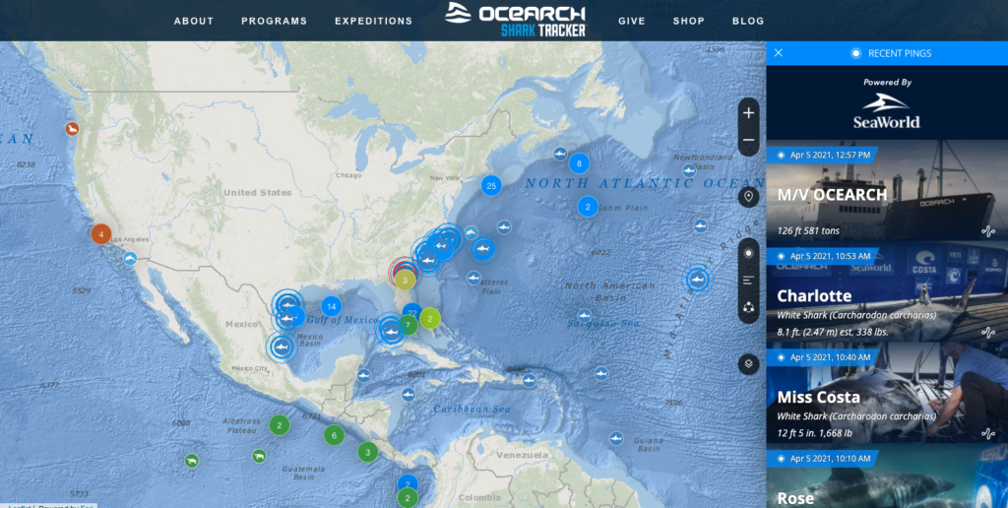Open the EXPEDITIONS menu item
Viewport: 1008px width, 508px height.
(x=373, y=22)
